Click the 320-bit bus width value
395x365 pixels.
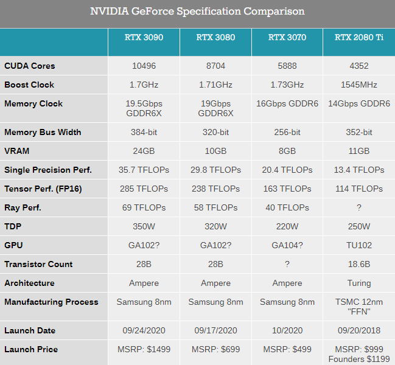[x=215, y=133]
